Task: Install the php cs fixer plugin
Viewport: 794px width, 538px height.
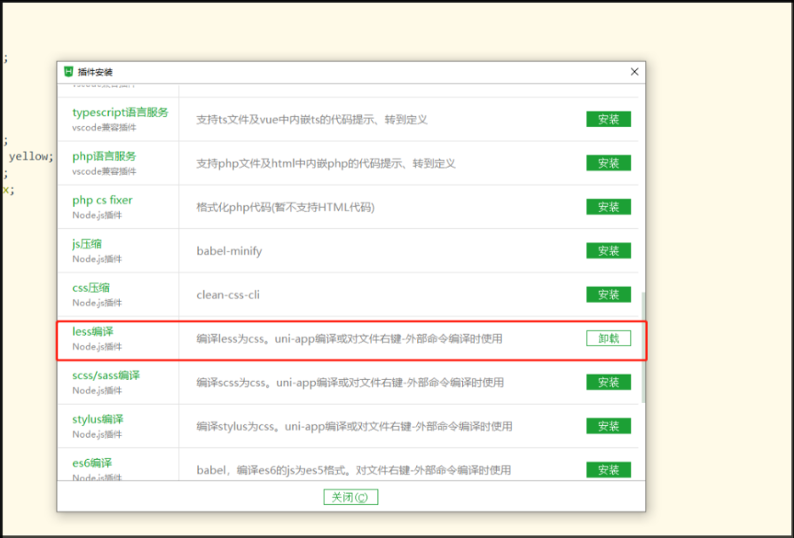Action: click(x=608, y=206)
